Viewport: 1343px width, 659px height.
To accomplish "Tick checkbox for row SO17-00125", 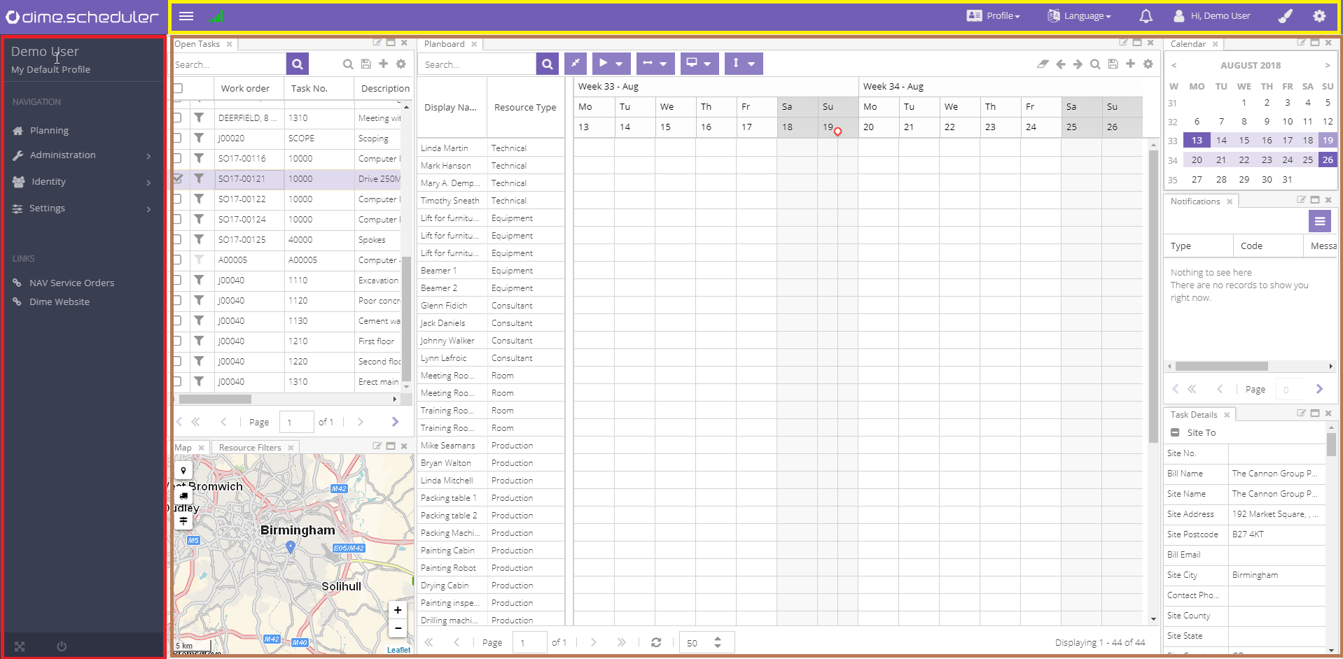I will [177, 239].
